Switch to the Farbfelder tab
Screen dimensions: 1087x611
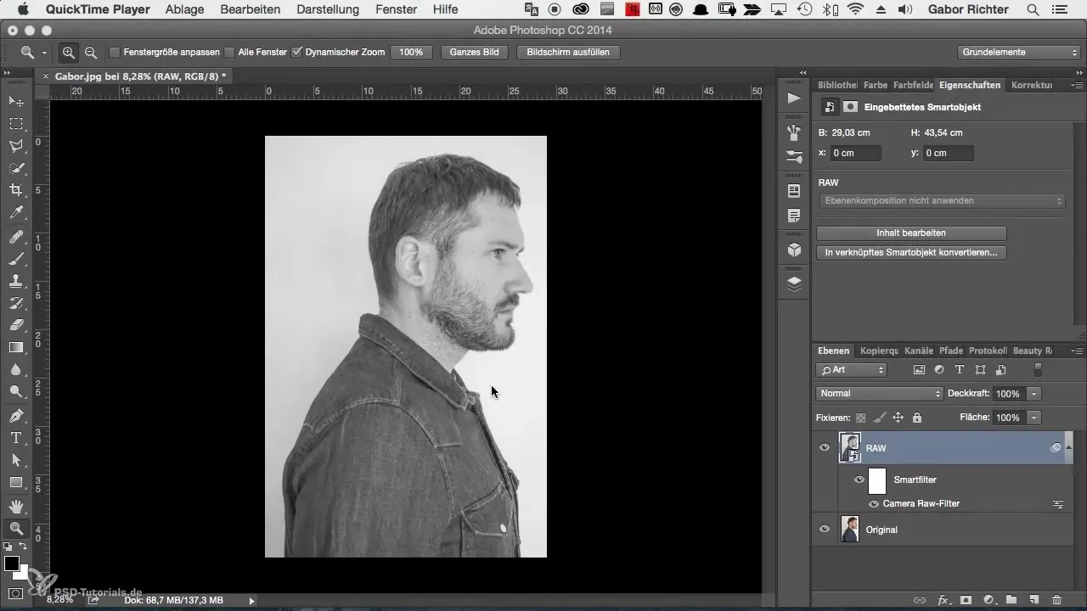pos(913,85)
